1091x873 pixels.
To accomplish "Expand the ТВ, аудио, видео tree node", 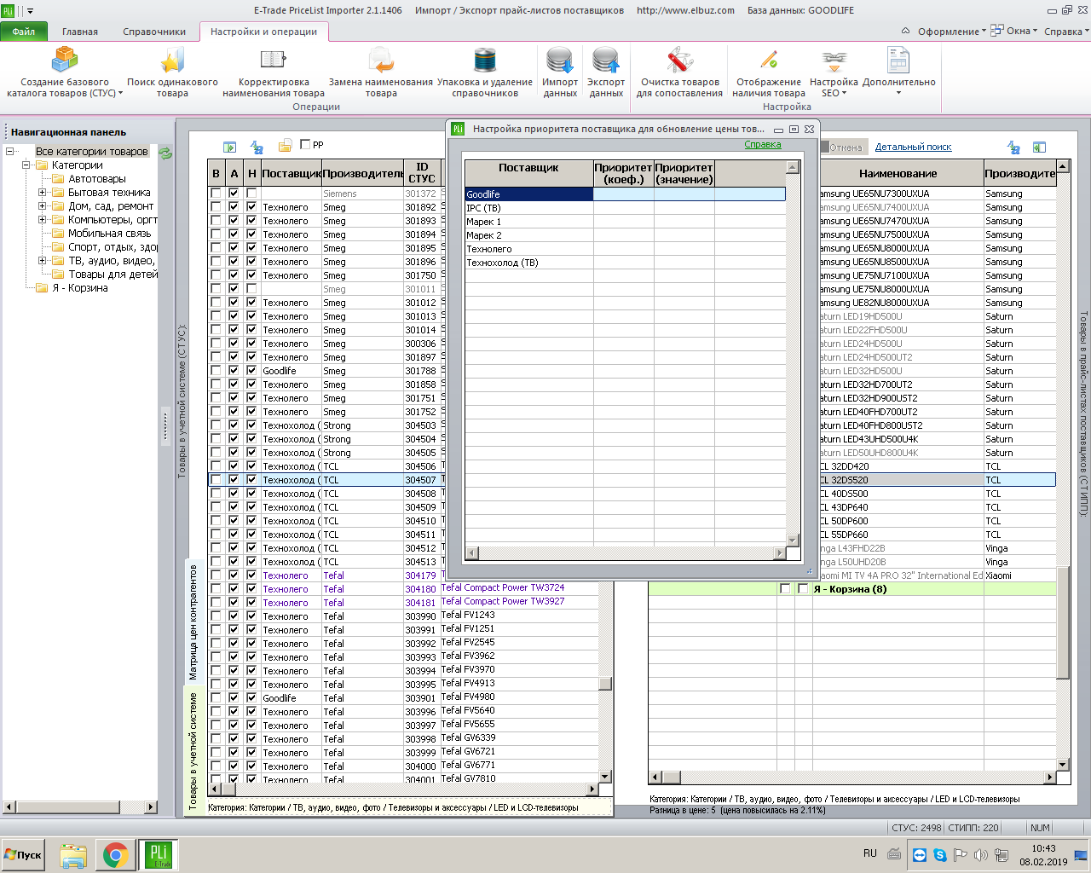I will (42, 261).
